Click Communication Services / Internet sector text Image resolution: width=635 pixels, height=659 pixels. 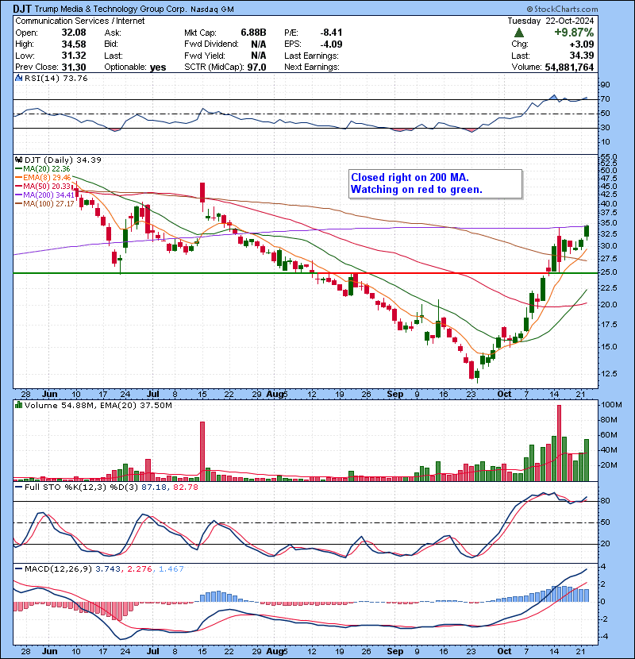click(80, 21)
